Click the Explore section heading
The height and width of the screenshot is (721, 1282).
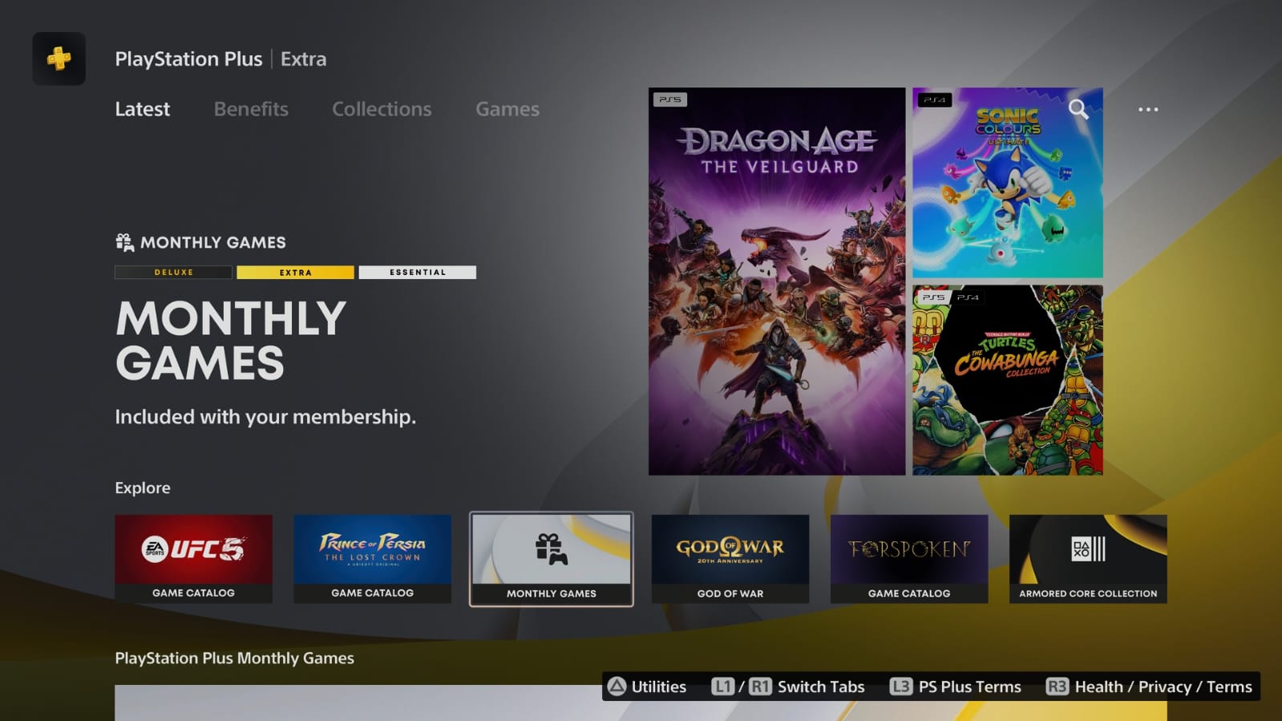[x=143, y=488]
